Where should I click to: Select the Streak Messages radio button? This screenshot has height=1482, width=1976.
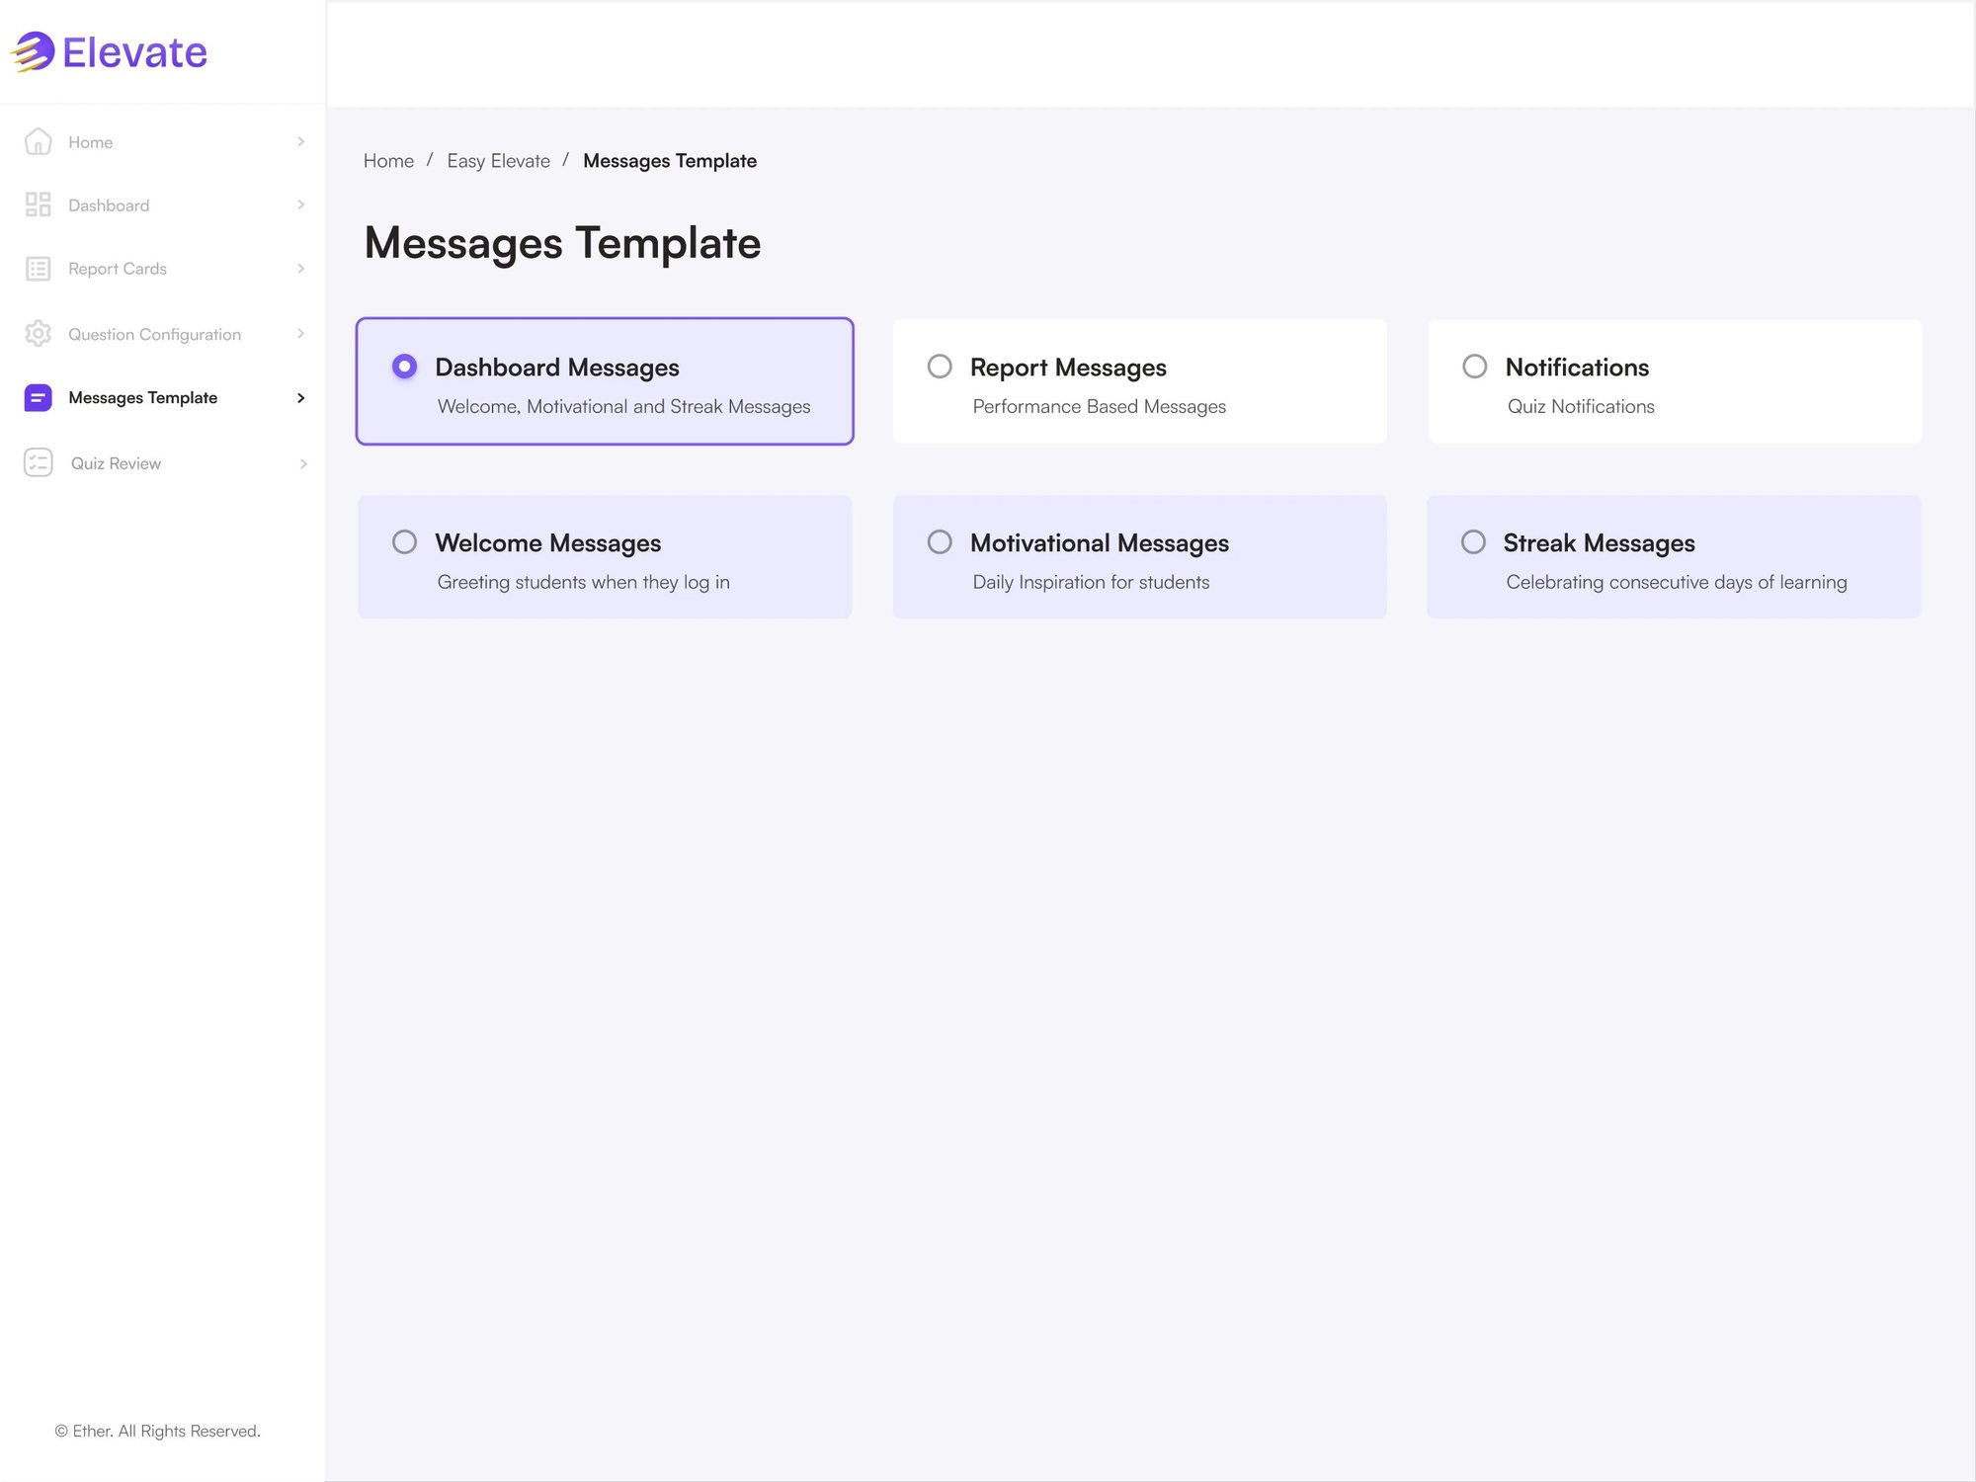[x=1473, y=541]
